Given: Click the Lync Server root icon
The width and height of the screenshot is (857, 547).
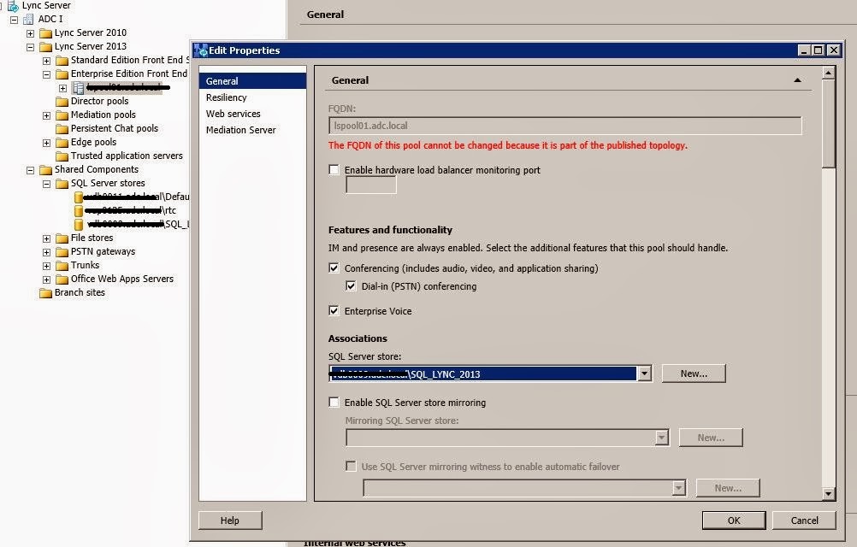Looking at the screenshot, I should [13, 6].
